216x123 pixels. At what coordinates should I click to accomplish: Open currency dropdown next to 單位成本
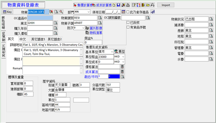(123, 62)
